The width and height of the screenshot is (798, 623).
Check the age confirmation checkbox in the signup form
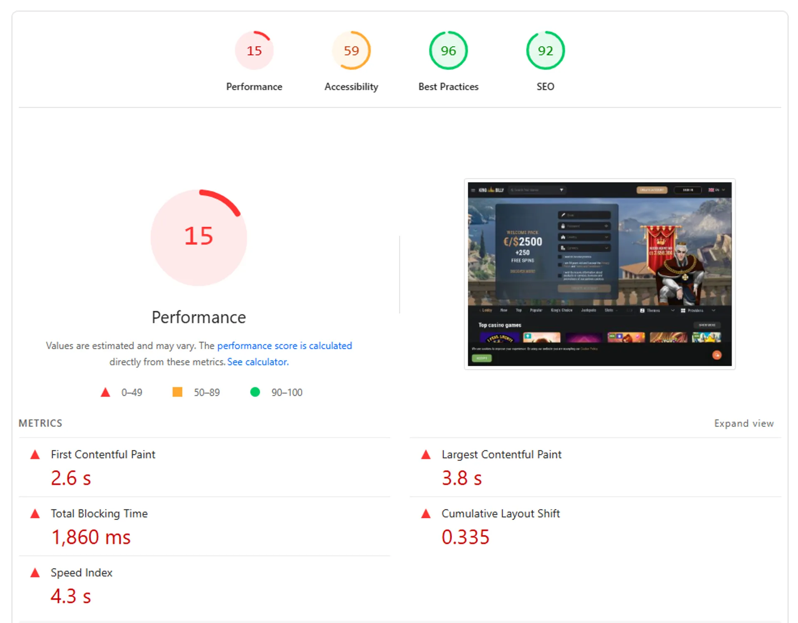pyautogui.click(x=560, y=264)
